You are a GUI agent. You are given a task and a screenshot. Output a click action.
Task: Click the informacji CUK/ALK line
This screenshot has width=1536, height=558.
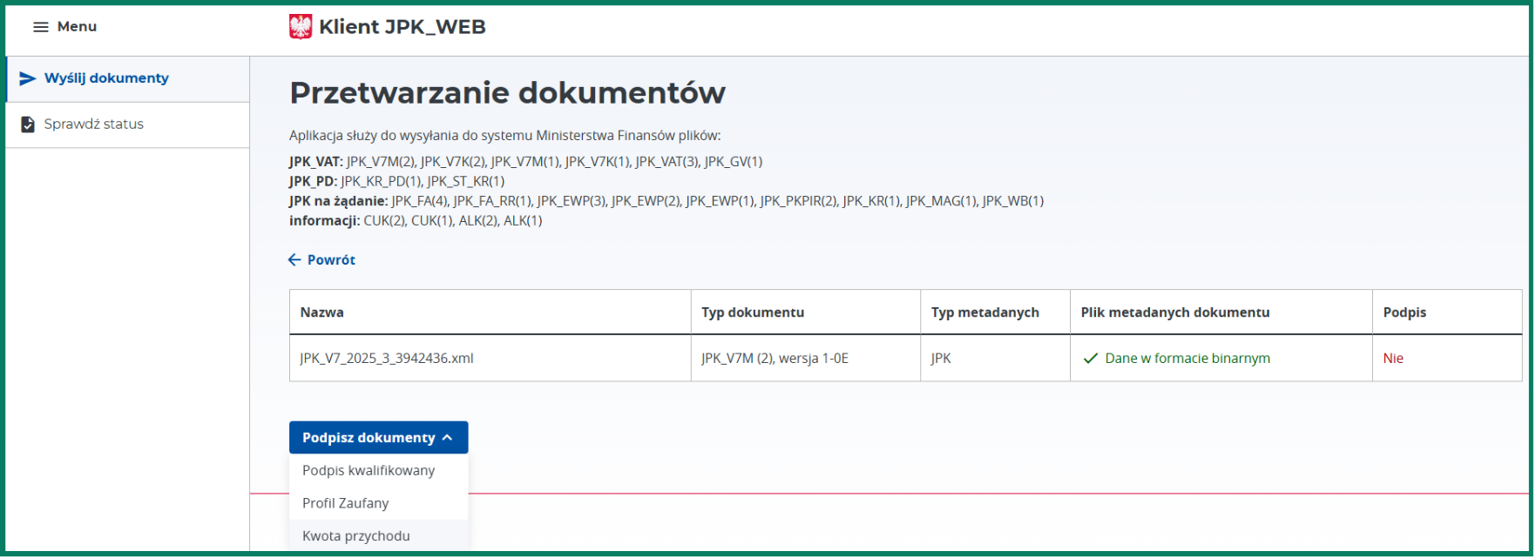tap(416, 221)
